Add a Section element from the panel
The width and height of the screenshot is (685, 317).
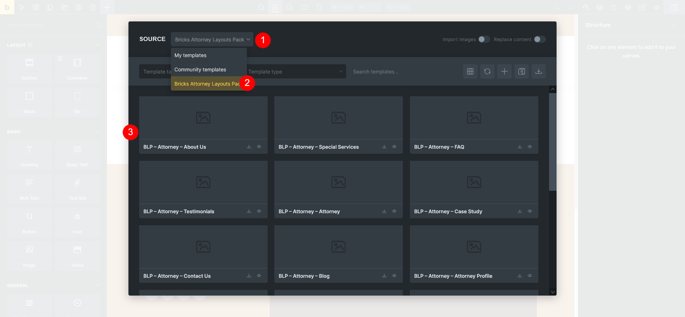tap(29, 68)
